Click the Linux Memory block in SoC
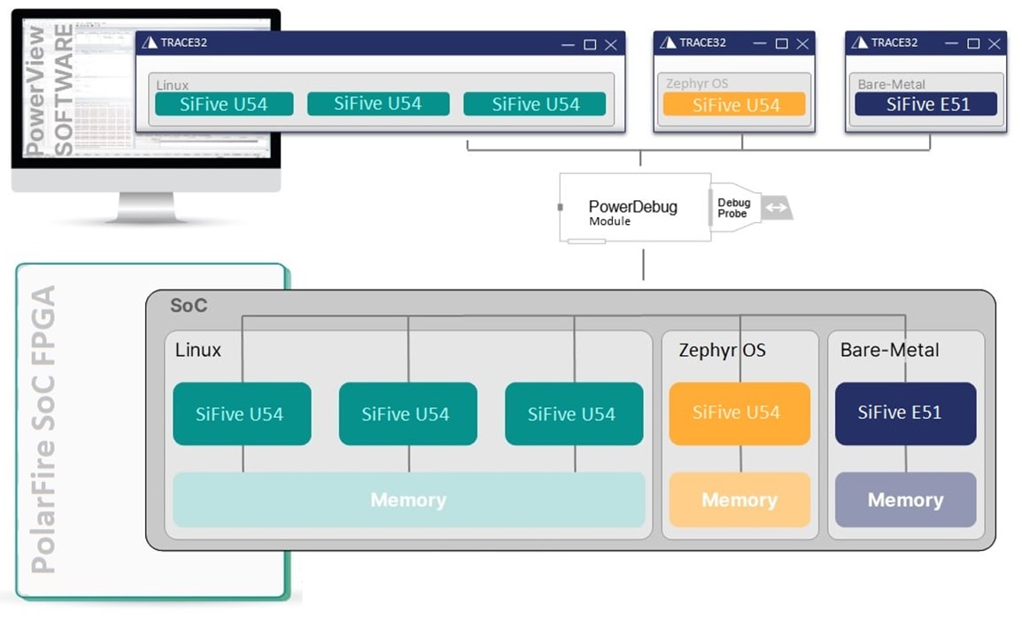Screen dimensions: 1022x619 click(x=408, y=499)
